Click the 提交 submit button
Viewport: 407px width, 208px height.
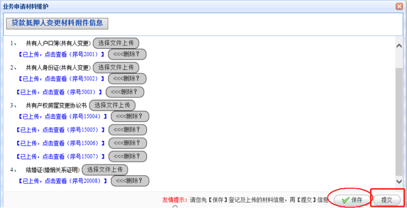(386, 200)
